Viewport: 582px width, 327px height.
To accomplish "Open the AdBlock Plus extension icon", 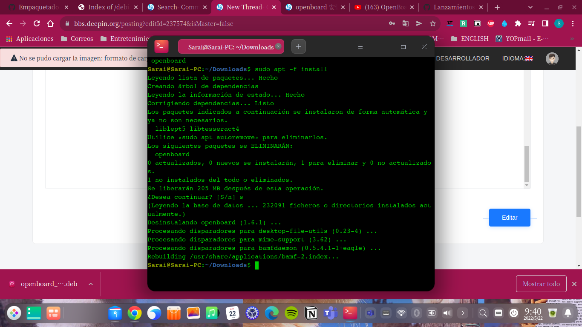I will pos(491,23).
